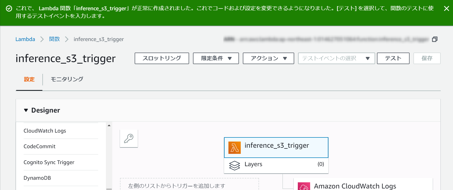453x190 pixels.
Task: Click the success checkmark icon in banner
Action: pos(9,8)
